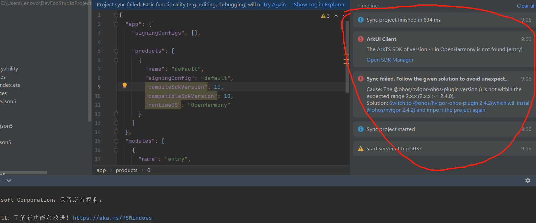Click the "start server at tcp:5037" message

[x=394, y=148]
